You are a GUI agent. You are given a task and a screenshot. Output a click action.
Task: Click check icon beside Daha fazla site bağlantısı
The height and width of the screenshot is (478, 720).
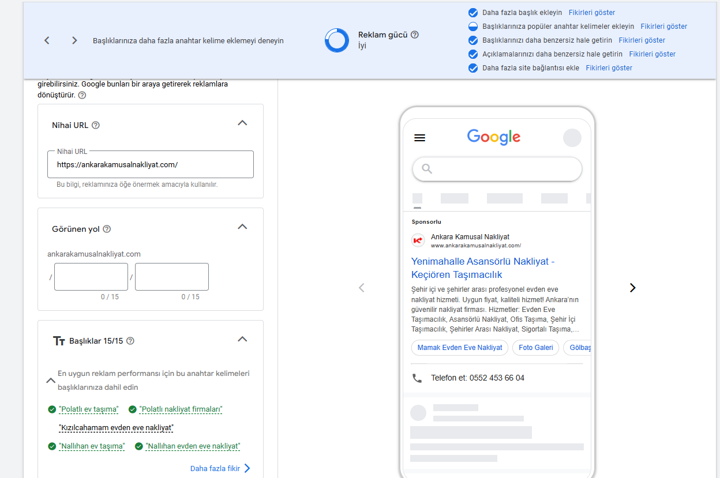tap(473, 68)
